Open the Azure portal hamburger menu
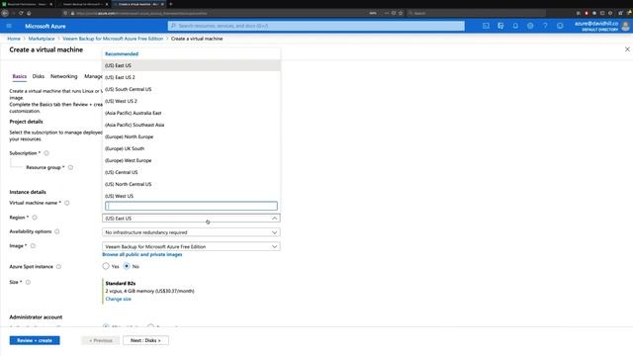633x356 pixels. [9, 26]
